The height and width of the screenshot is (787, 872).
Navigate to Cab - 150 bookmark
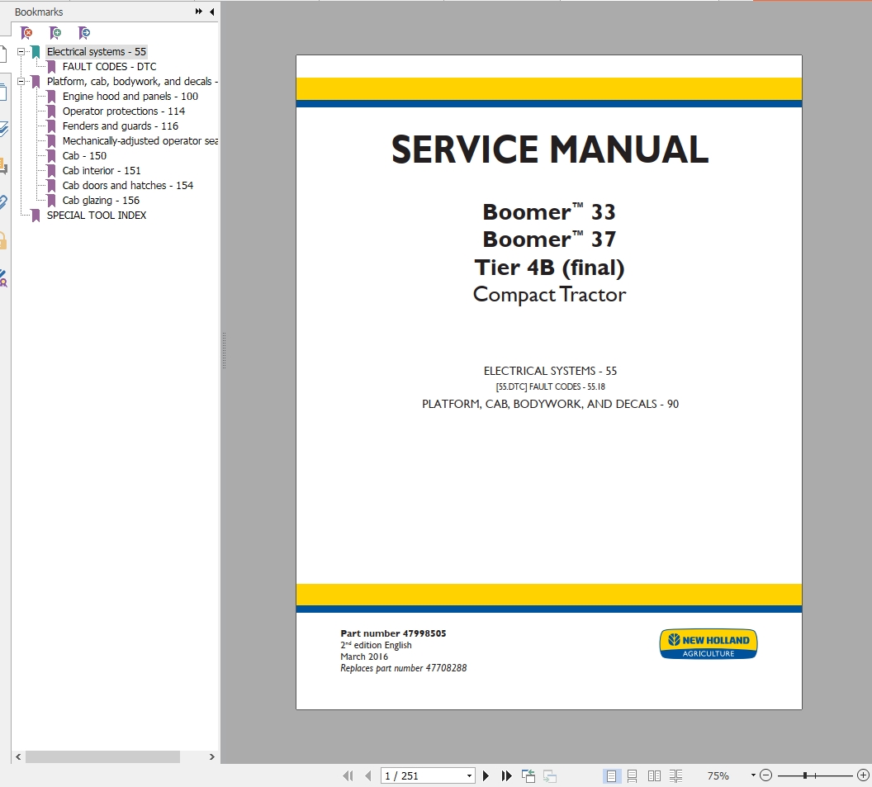(x=84, y=156)
